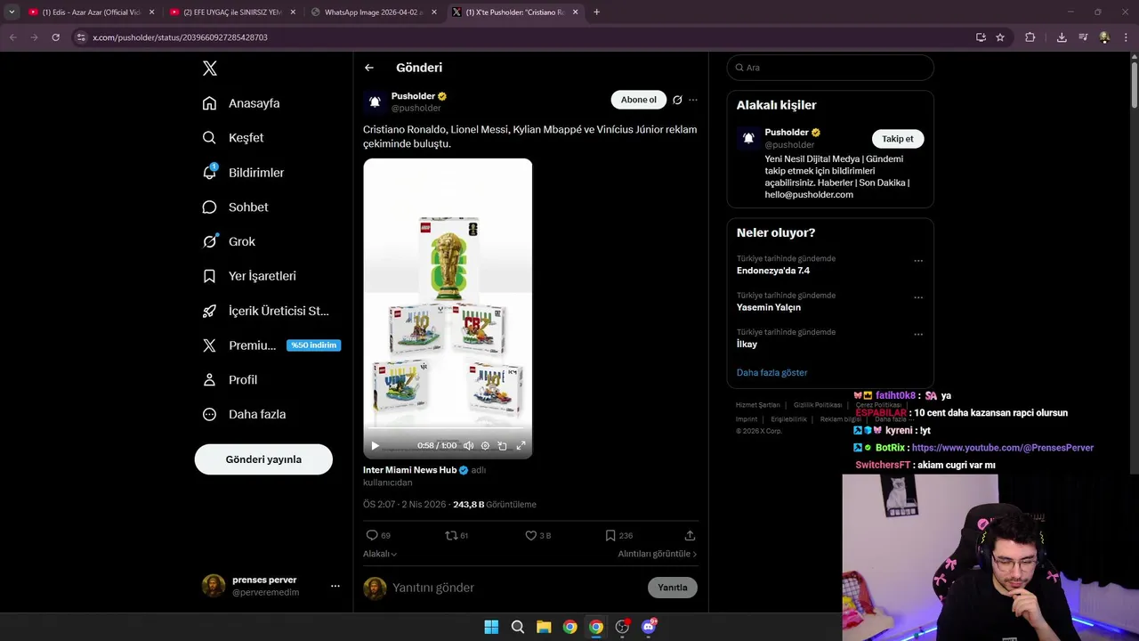Subscribe with the Abone ol button
The height and width of the screenshot is (641, 1139).
tap(638, 100)
